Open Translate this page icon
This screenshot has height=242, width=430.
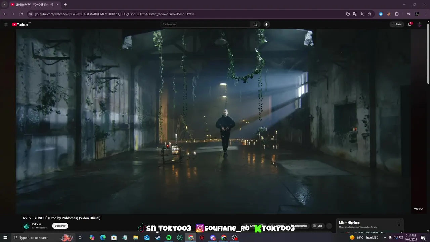pyautogui.click(x=355, y=14)
